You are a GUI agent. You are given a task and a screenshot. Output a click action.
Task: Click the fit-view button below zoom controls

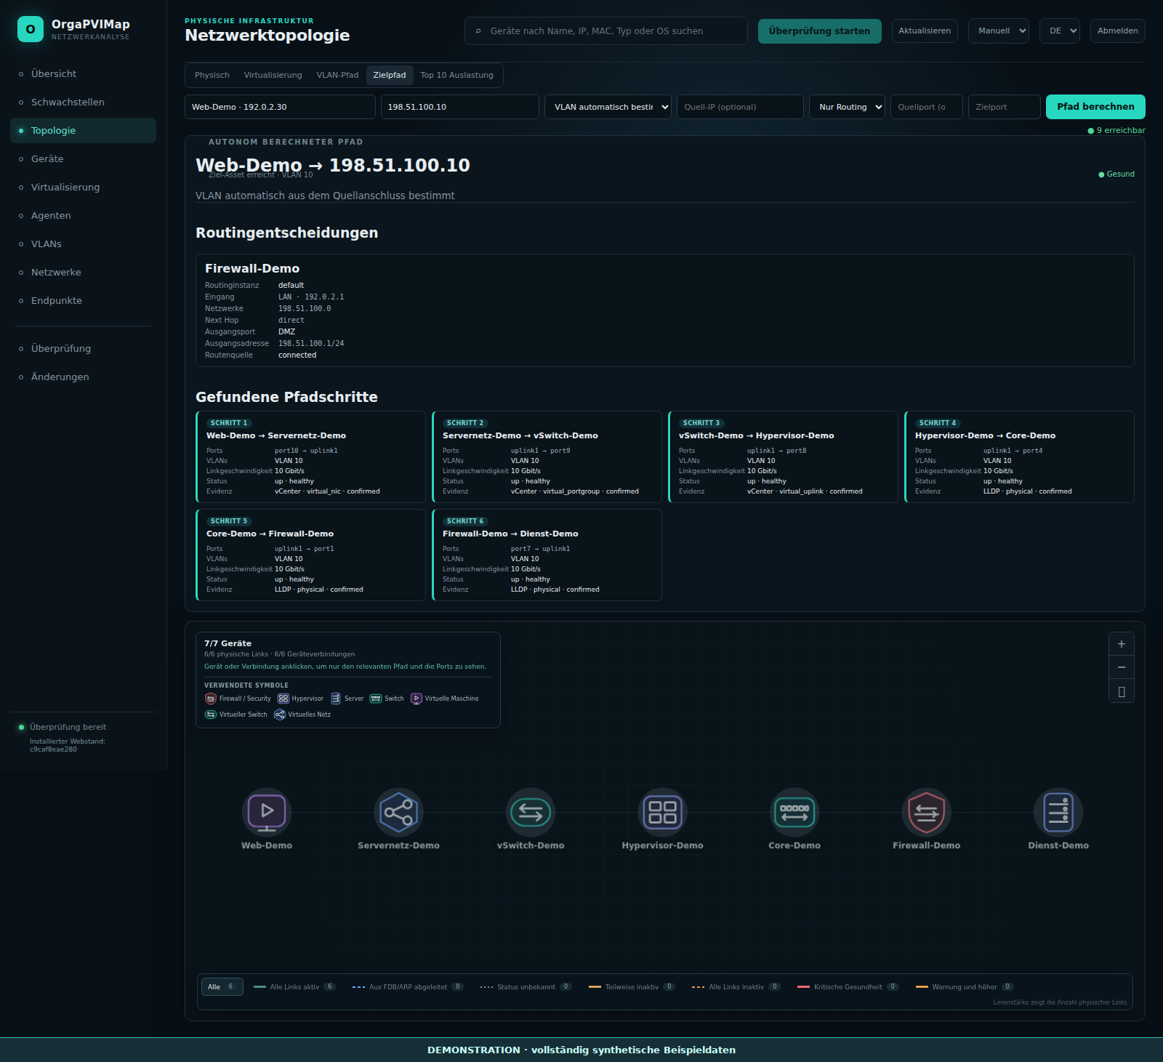click(x=1122, y=691)
